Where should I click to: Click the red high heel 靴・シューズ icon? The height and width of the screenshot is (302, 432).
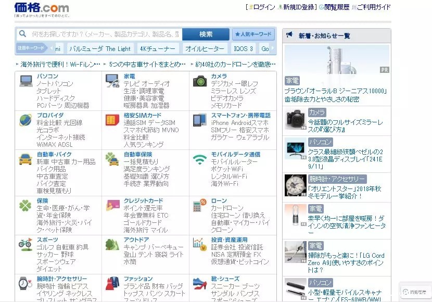pos(200,283)
